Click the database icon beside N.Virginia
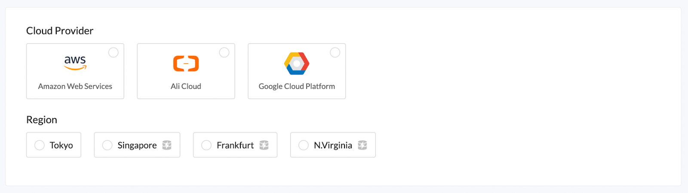Image resolution: width=688 pixels, height=193 pixels. (x=362, y=145)
